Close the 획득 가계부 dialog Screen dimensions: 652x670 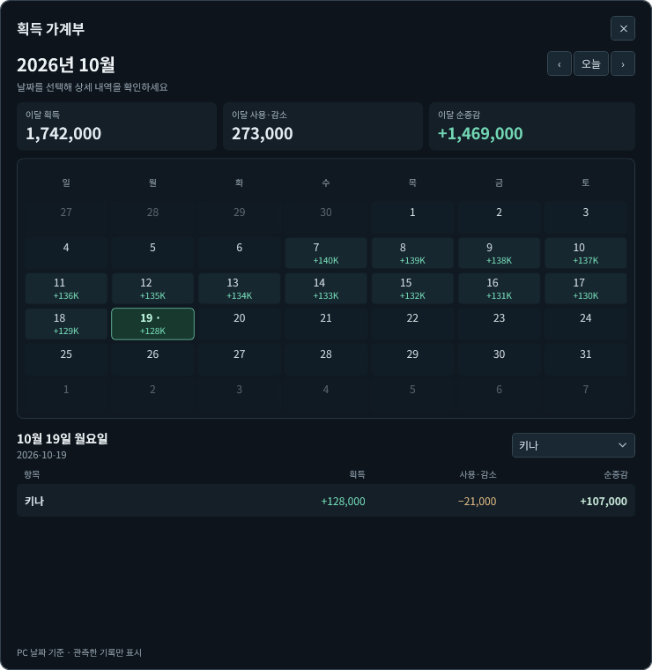pos(623,28)
